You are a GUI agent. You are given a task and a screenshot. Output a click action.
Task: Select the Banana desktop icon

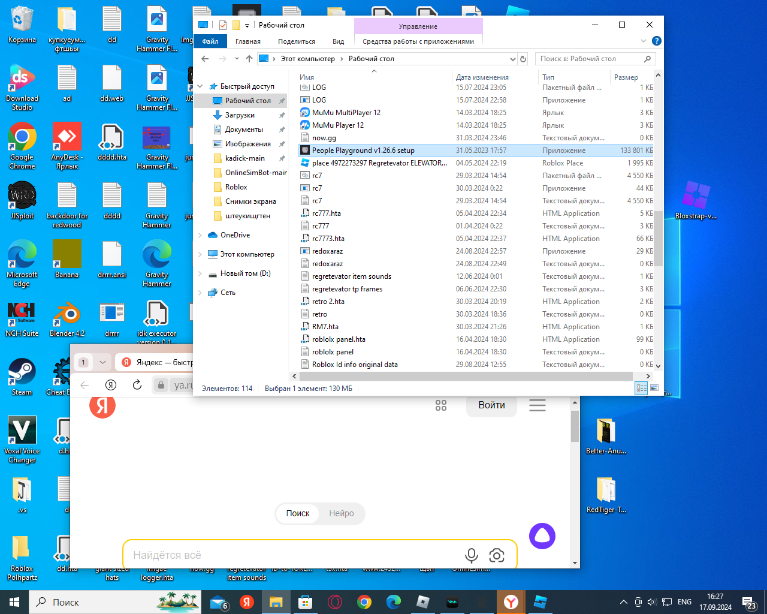click(67, 259)
